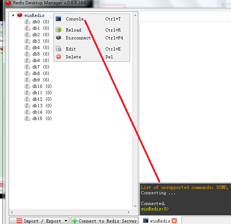Select the db9 (0) text row
The height and width of the screenshot is (224, 231).
click(x=41, y=80)
